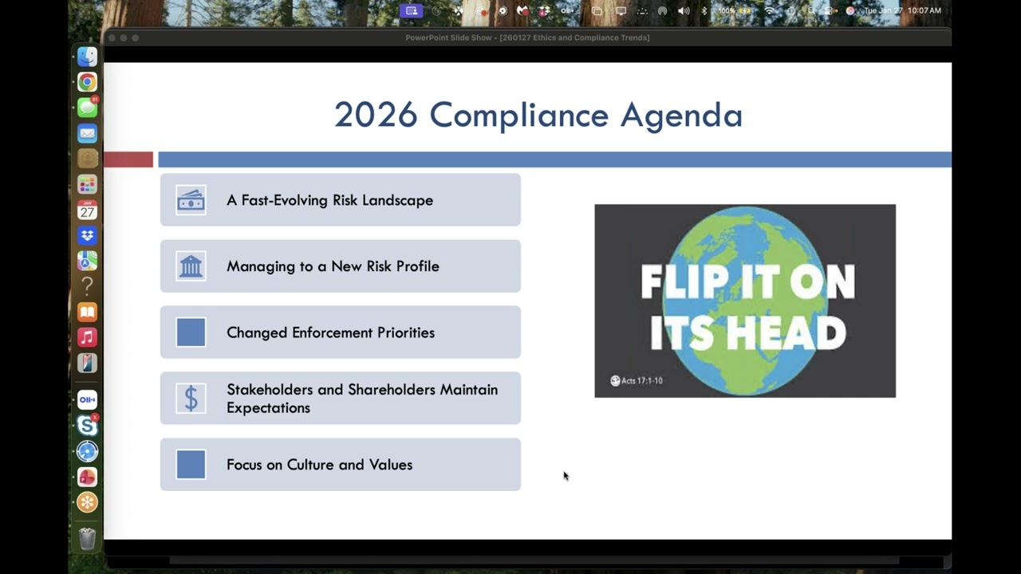The height and width of the screenshot is (574, 1021).
Task: Click dollar sign icon beside Stakeholders
Action: [x=191, y=399]
